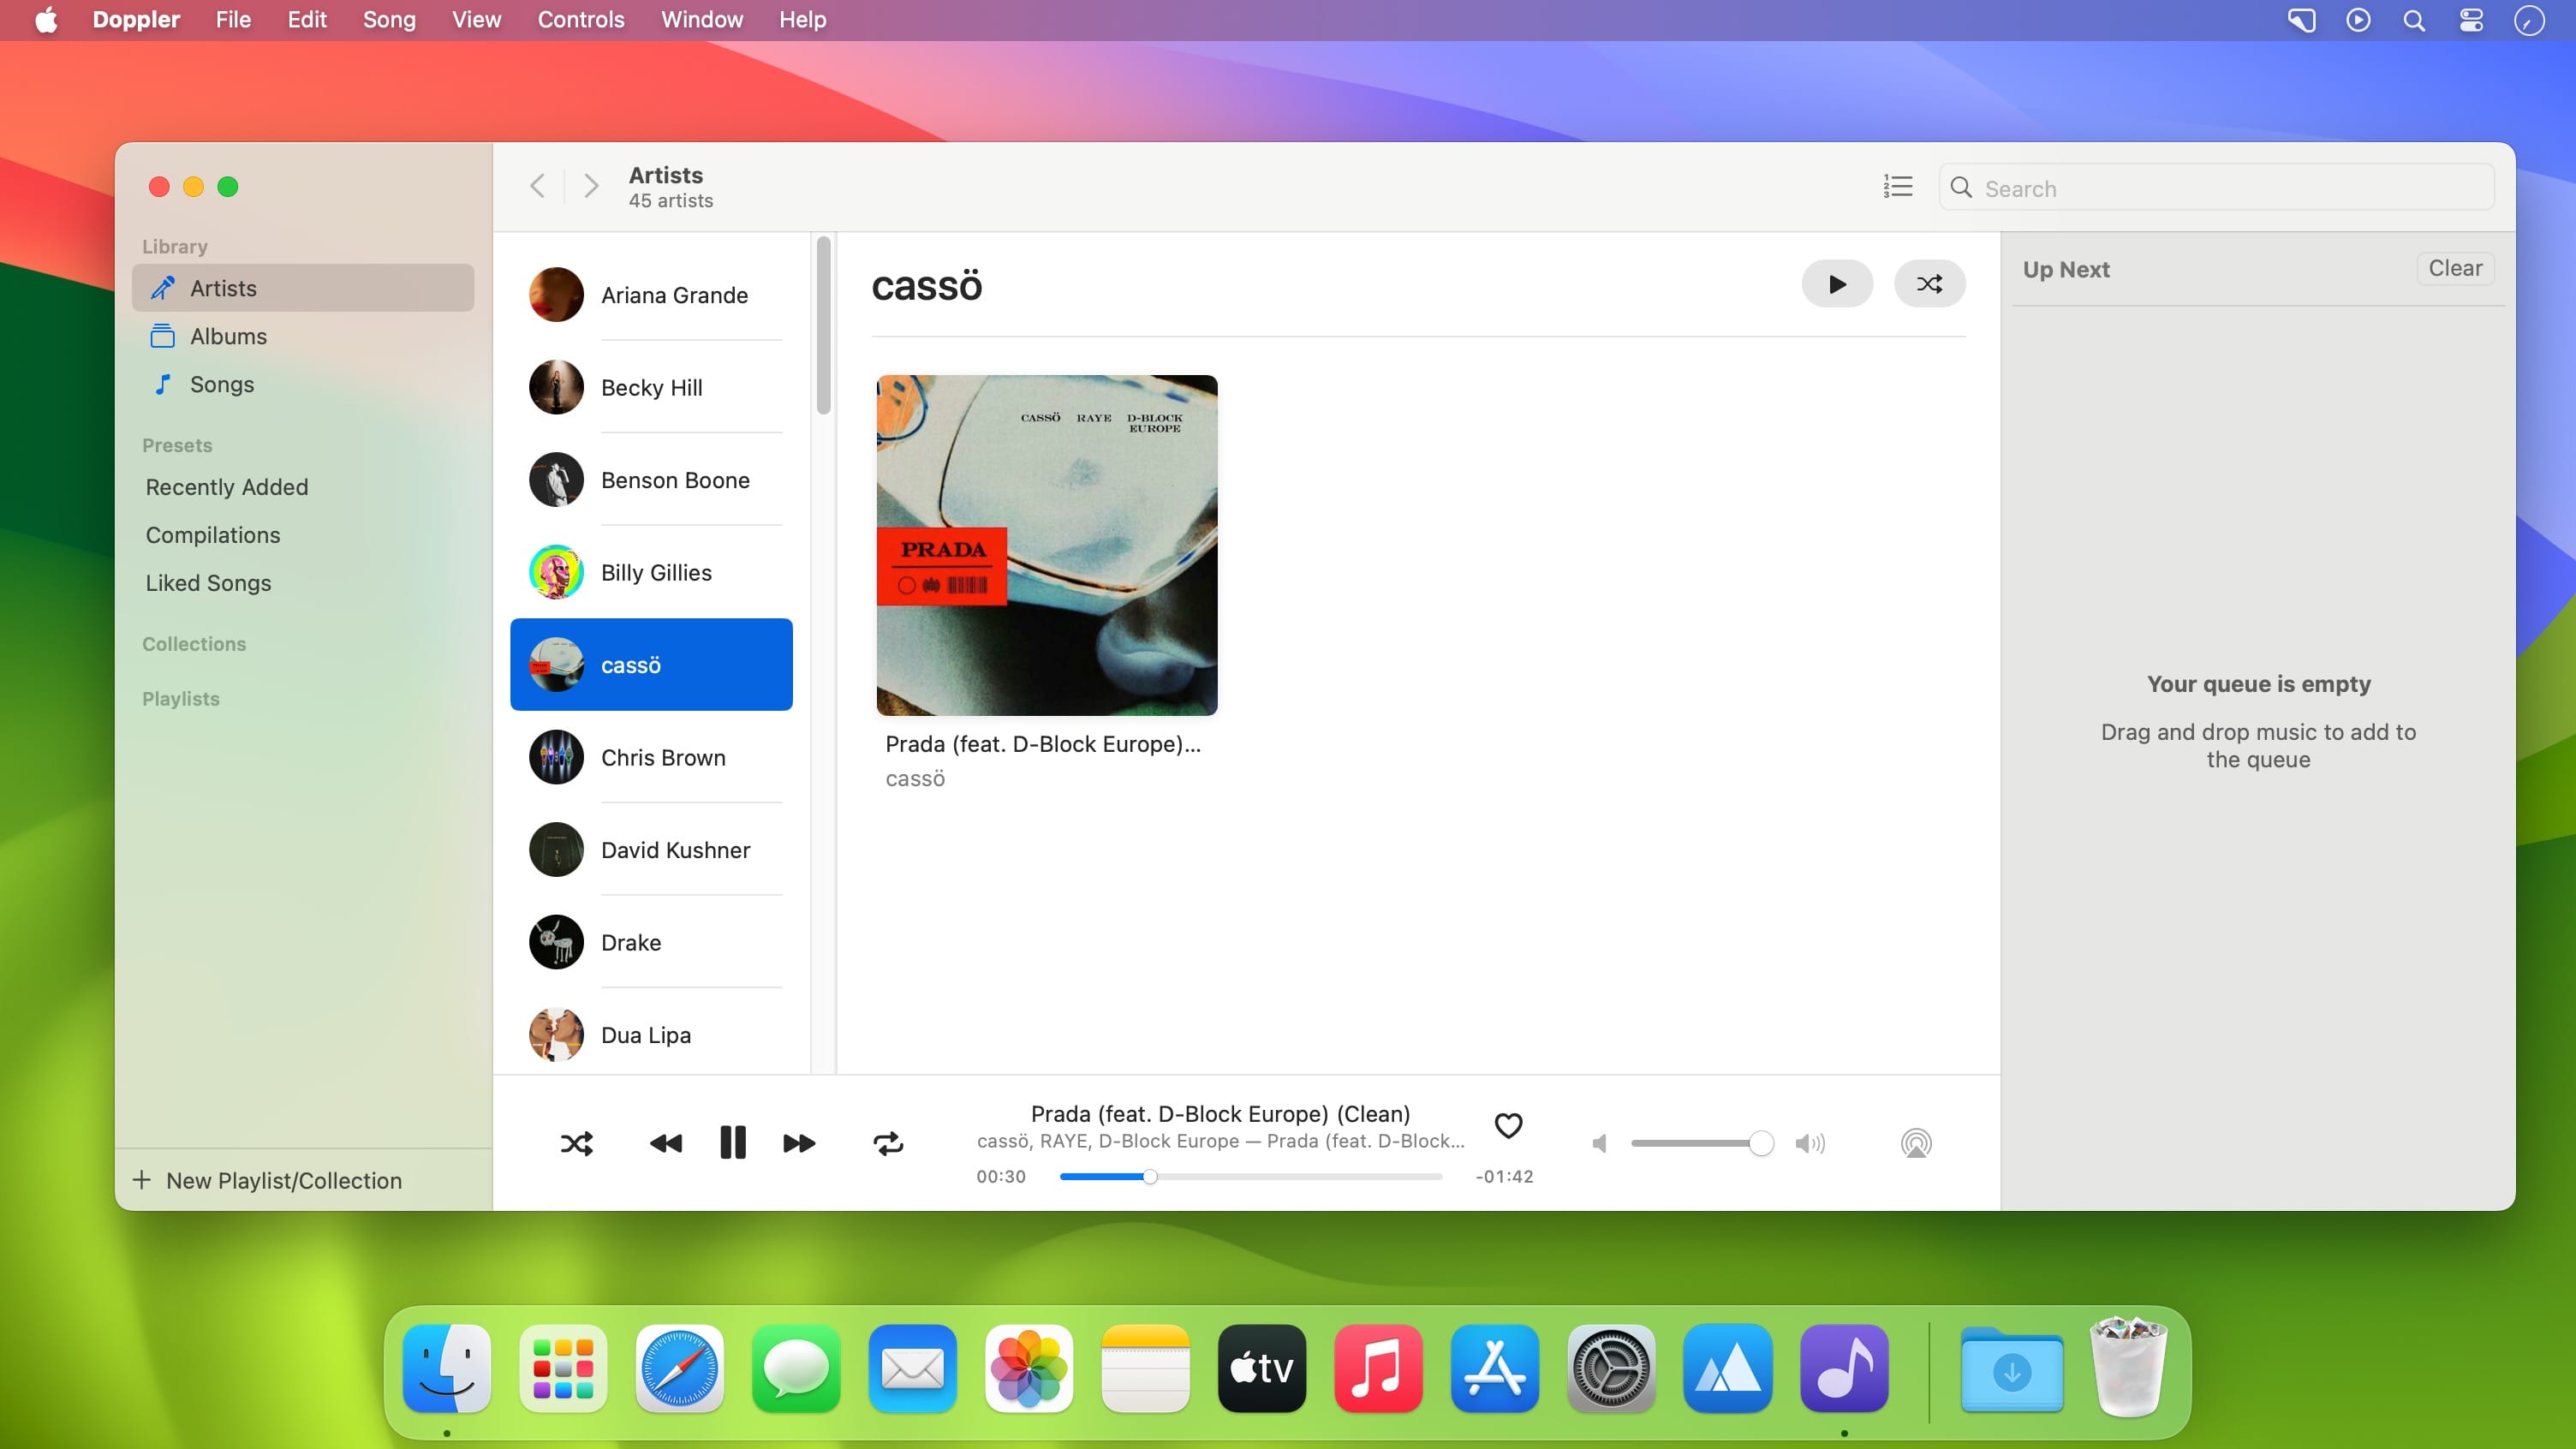
Task: Click the low-volume speaker icon
Action: coord(1600,1143)
